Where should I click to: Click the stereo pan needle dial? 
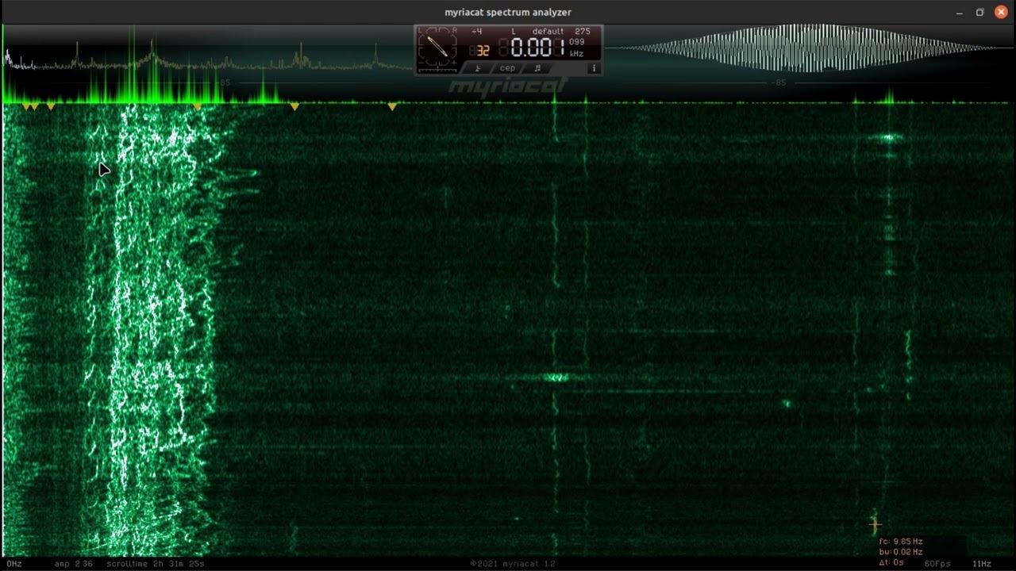437,45
